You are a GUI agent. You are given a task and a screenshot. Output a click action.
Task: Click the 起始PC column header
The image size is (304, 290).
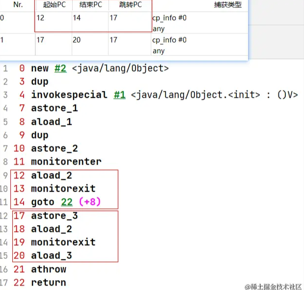[x=55, y=4]
